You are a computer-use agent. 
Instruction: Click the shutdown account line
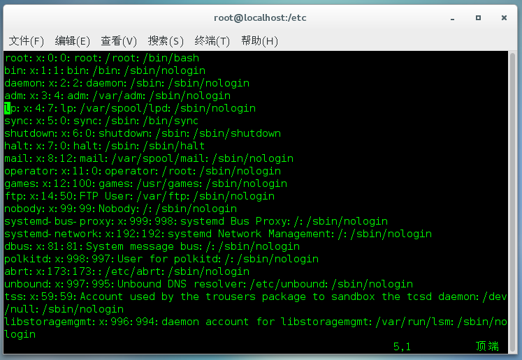pos(143,134)
